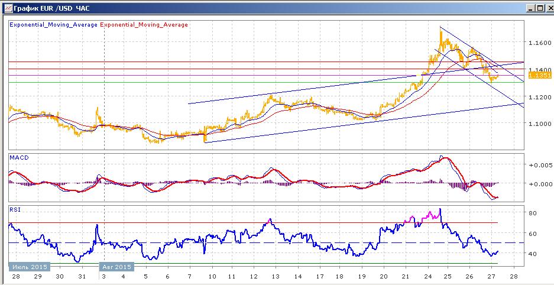Click date 21 on the time axis
The width and height of the screenshot is (554, 285).
coord(406,276)
